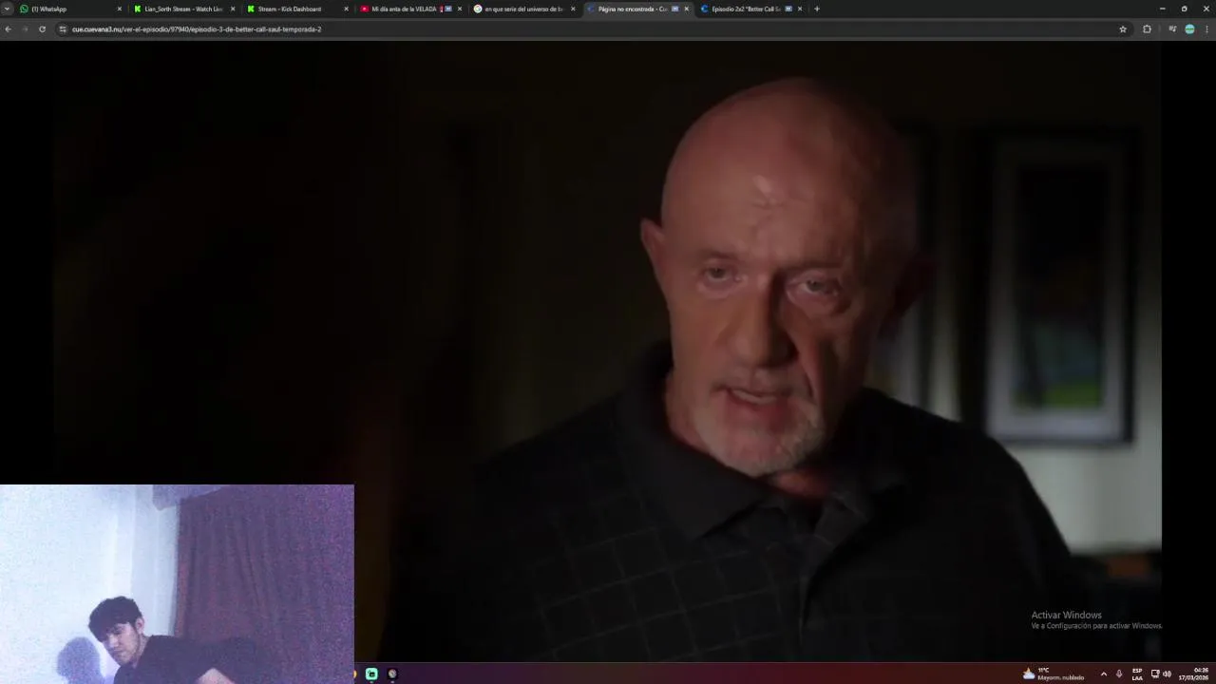Image resolution: width=1216 pixels, height=684 pixels.
Task: Open Chrome three-dot menu
Action: [1207, 28]
